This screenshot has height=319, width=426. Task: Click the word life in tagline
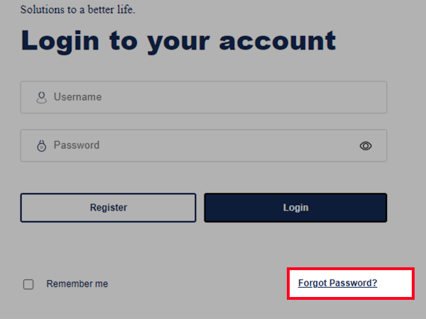click(x=125, y=9)
